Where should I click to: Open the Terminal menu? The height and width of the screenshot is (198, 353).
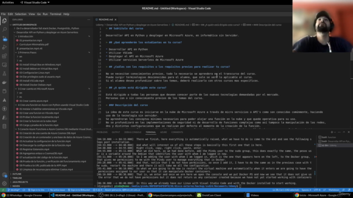click(x=56, y=14)
